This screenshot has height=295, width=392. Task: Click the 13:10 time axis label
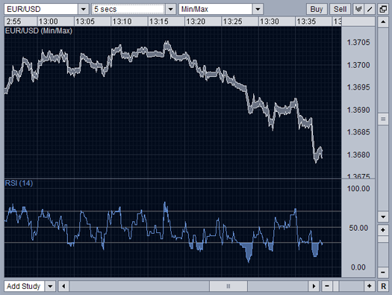coord(122,22)
